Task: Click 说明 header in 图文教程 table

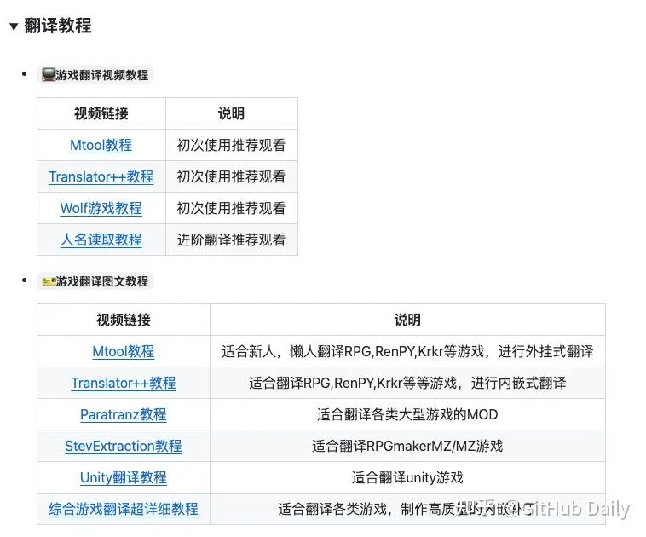Action: coord(407,320)
